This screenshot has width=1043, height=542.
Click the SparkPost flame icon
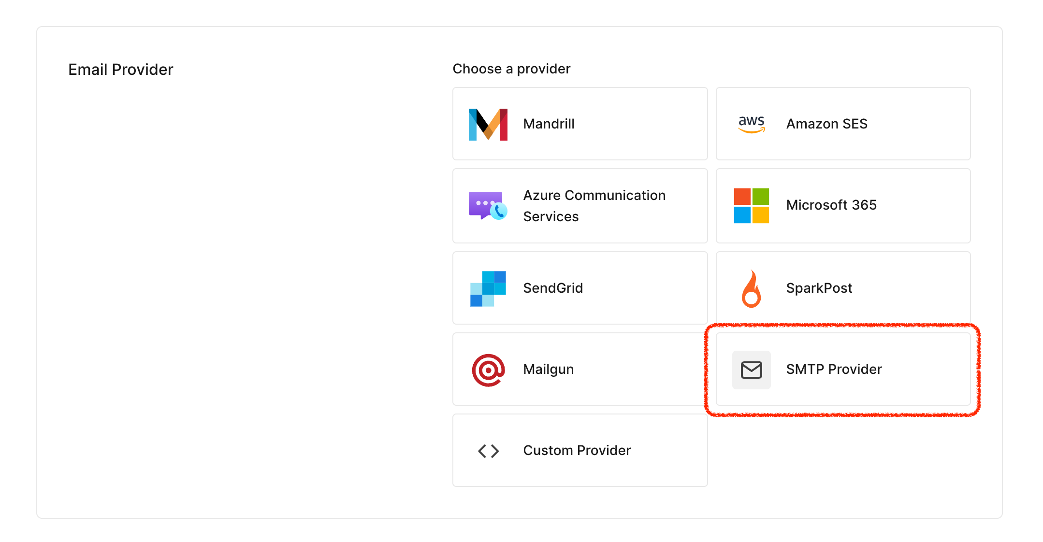point(751,289)
